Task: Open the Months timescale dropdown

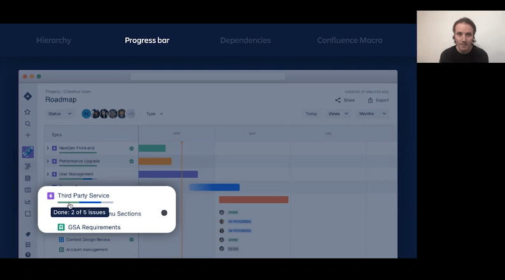Action: 372,114
